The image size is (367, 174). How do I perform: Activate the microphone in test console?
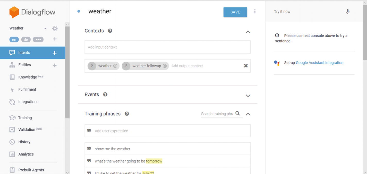(x=347, y=12)
